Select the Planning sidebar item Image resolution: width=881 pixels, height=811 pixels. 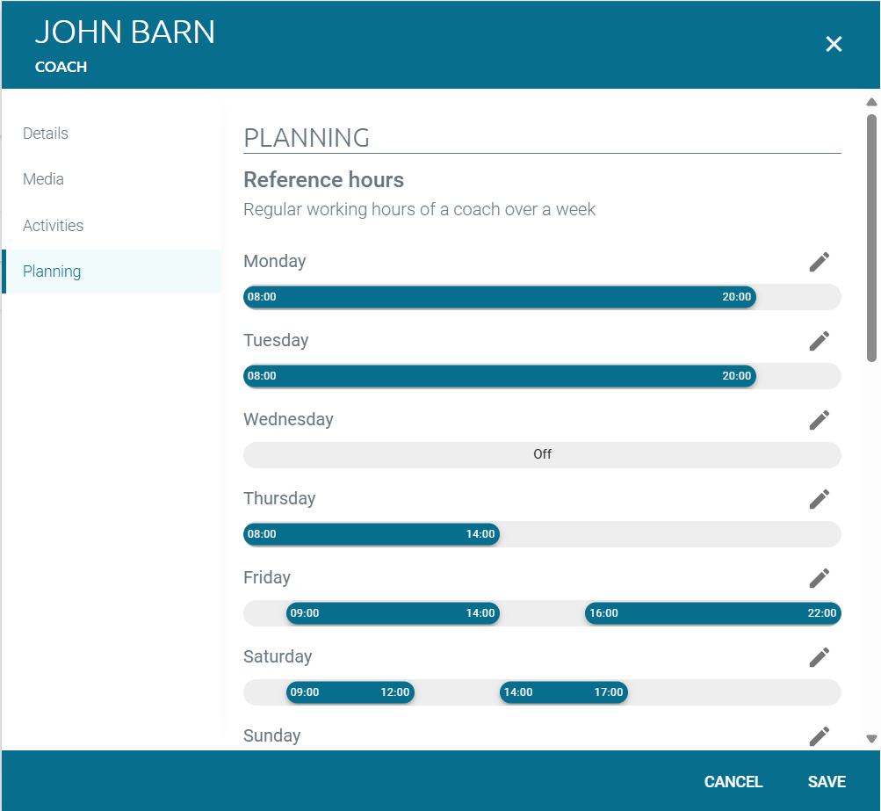(x=52, y=272)
